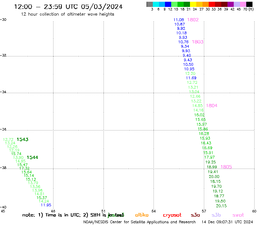The width and height of the screenshot is (257, 225).
Task: Click the 15.37 wave height value
Action: pyautogui.click(x=42, y=198)
